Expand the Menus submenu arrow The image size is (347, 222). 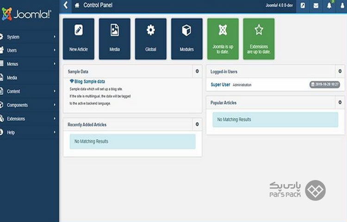55,64
